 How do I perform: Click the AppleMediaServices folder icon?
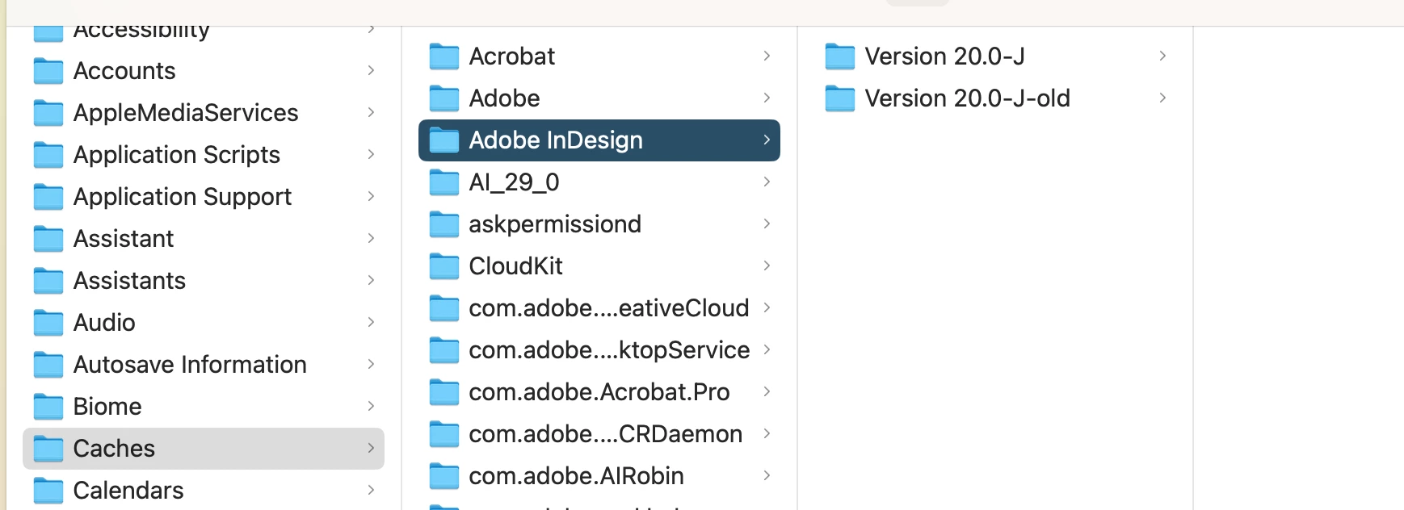[48, 113]
